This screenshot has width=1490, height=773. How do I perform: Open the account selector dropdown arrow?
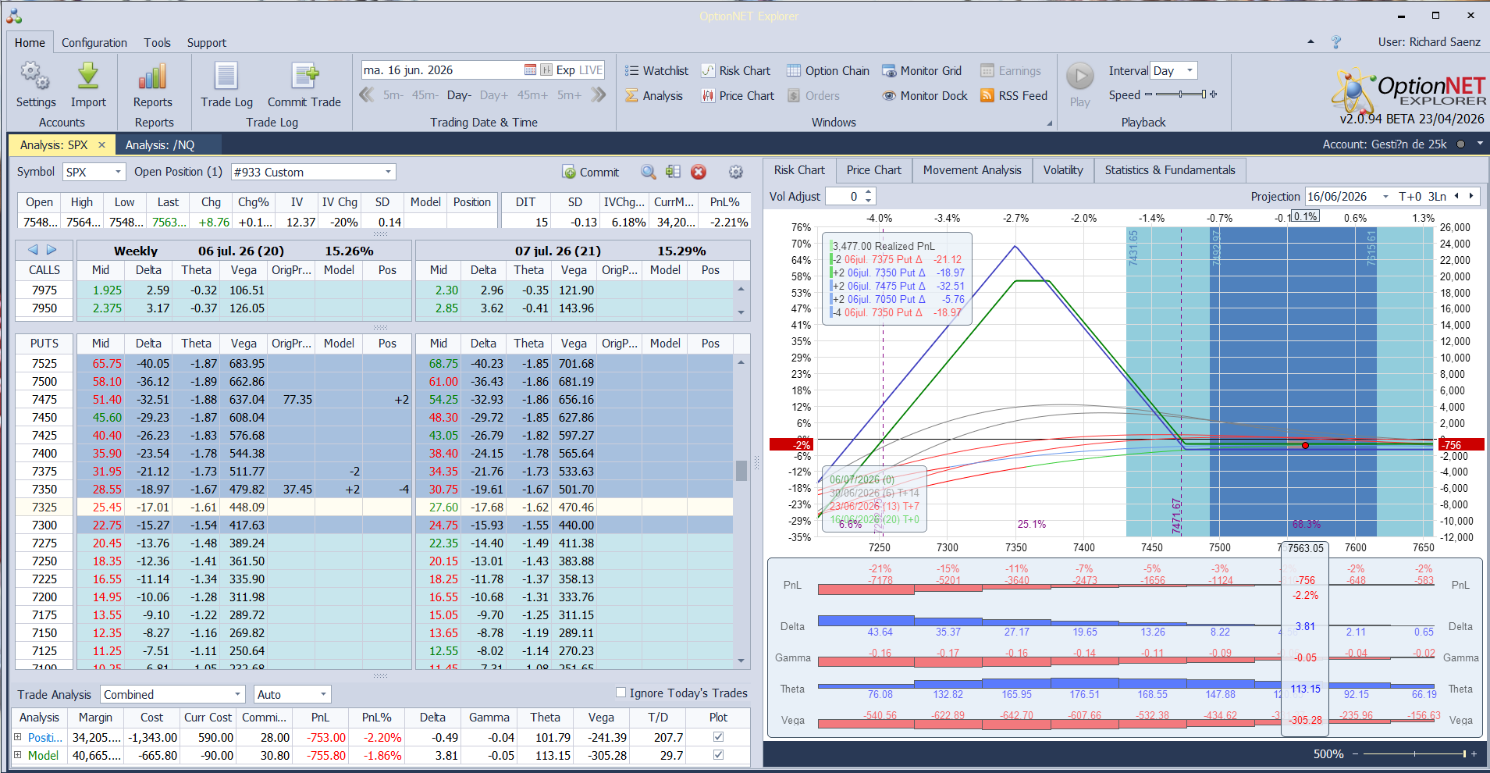coord(1479,144)
